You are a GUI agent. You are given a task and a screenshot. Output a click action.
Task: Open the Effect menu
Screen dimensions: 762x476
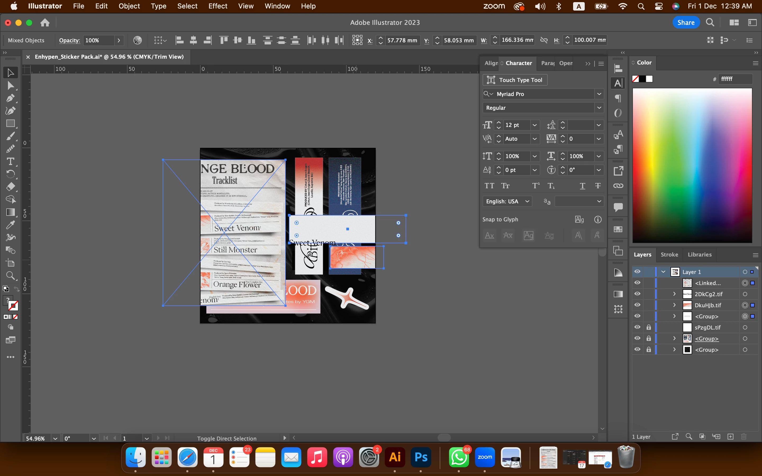[217, 6]
